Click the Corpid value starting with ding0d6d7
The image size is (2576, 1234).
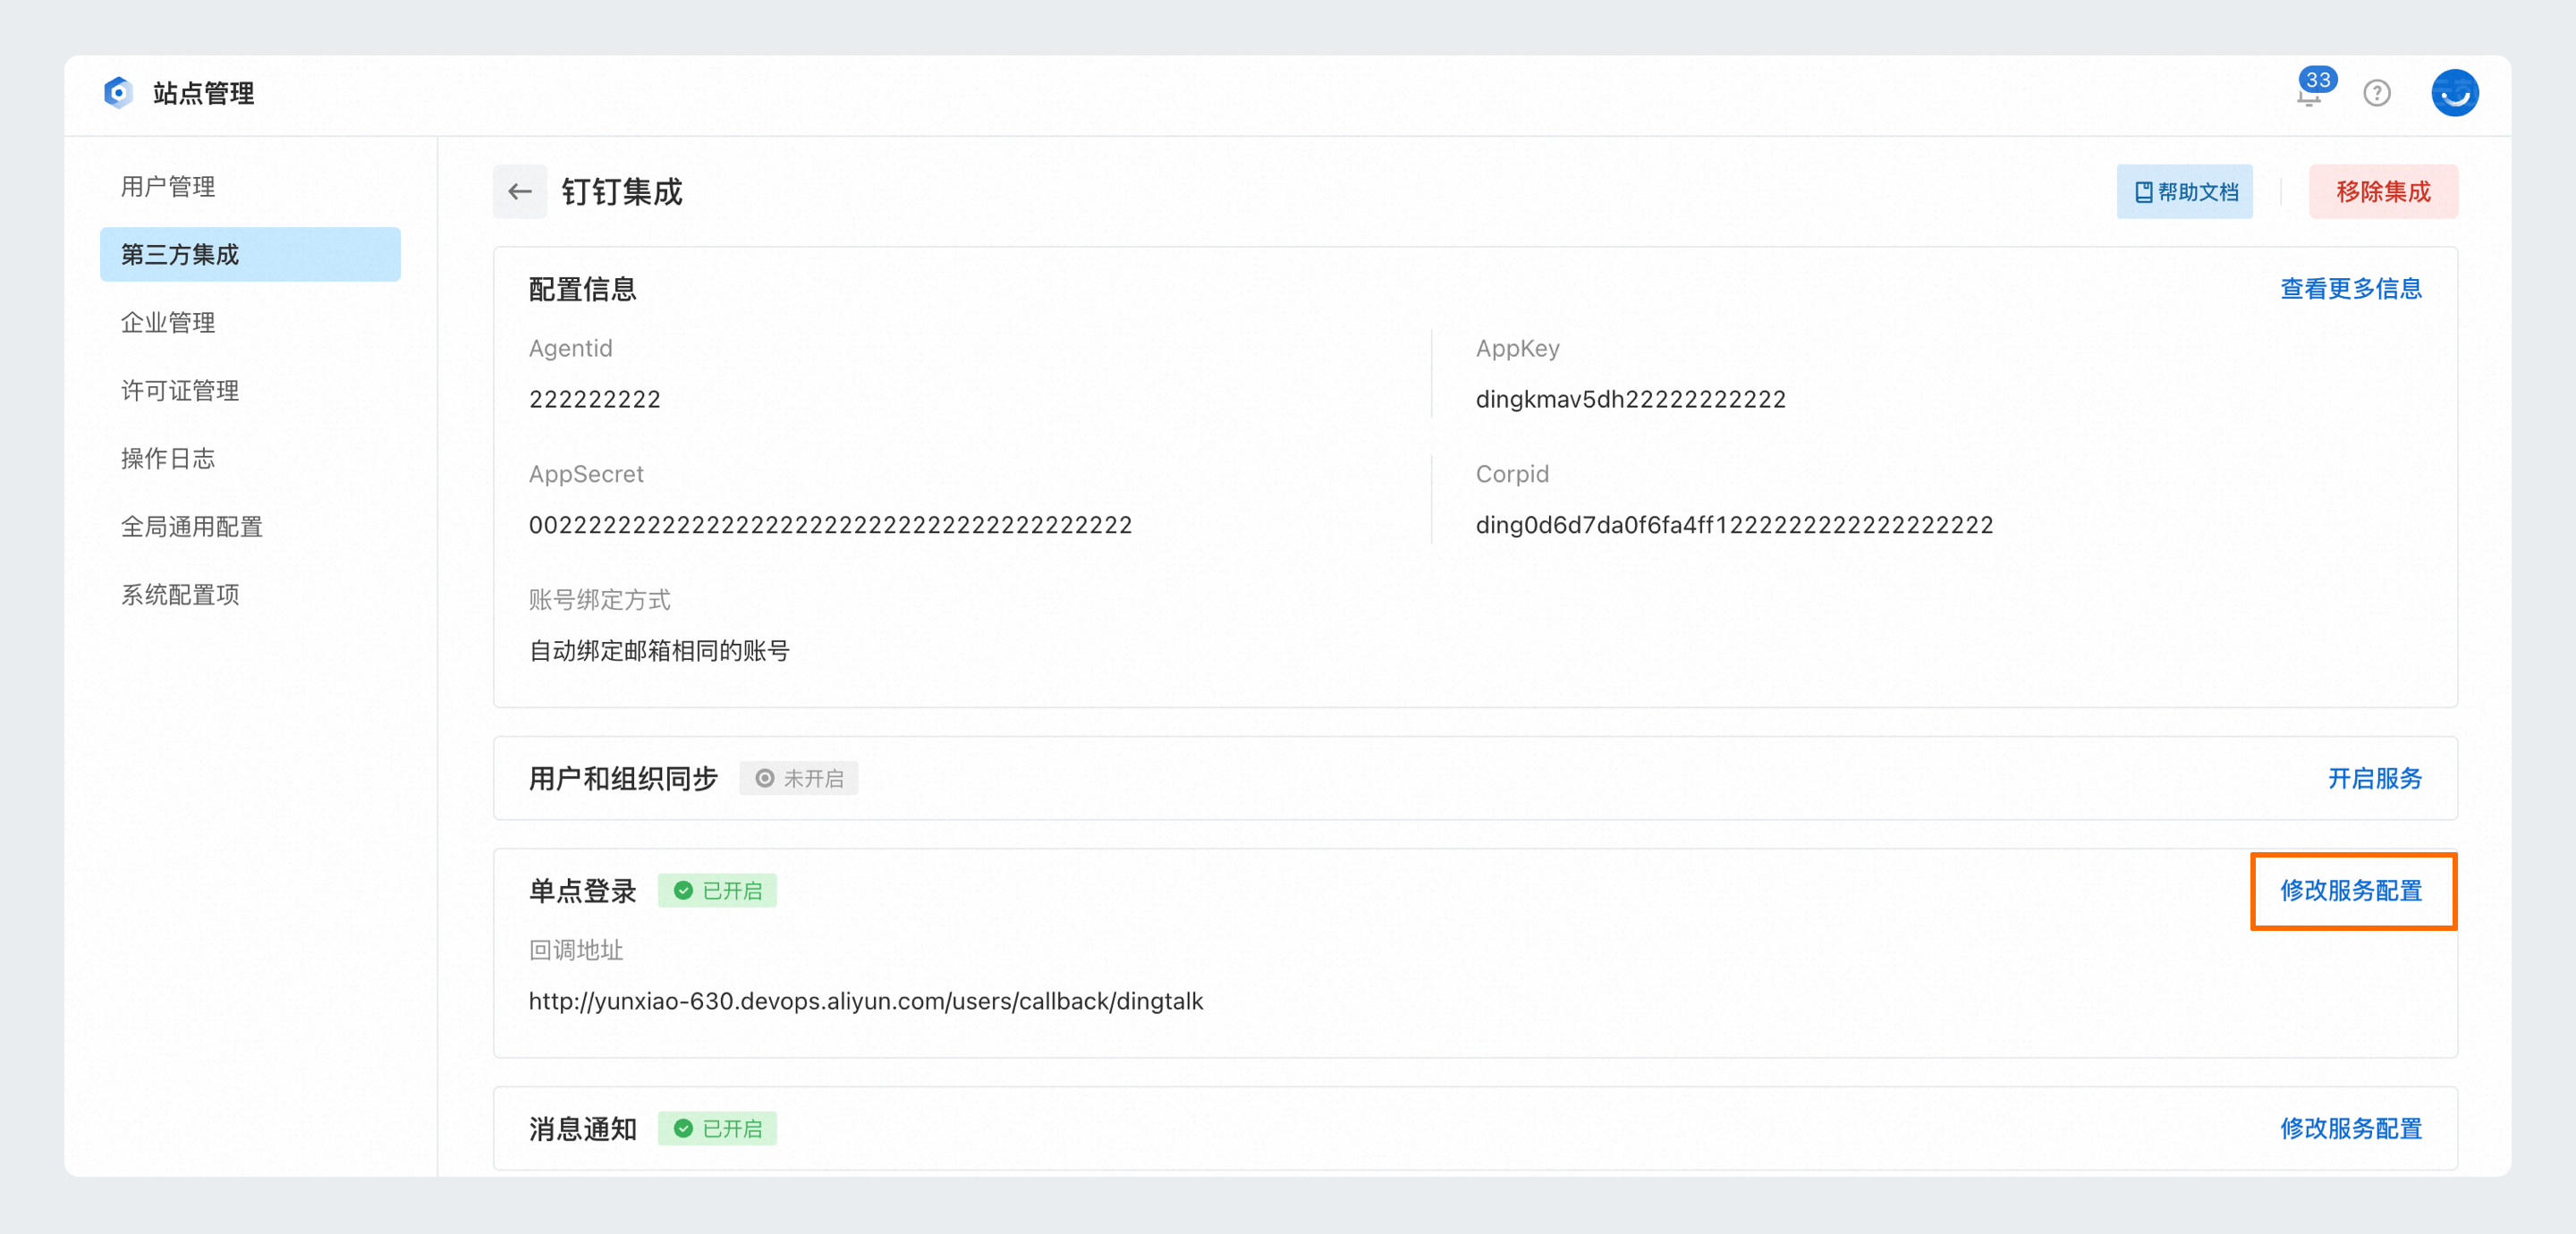tap(1734, 525)
